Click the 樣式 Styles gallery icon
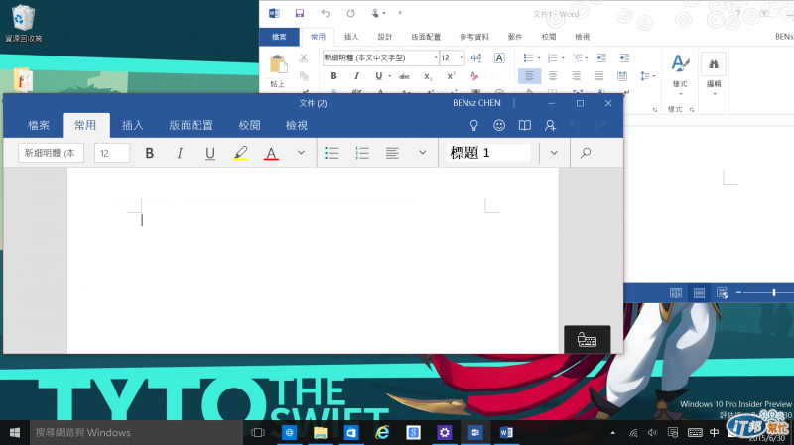The height and width of the screenshot is (445, 794). coord(680,64)
